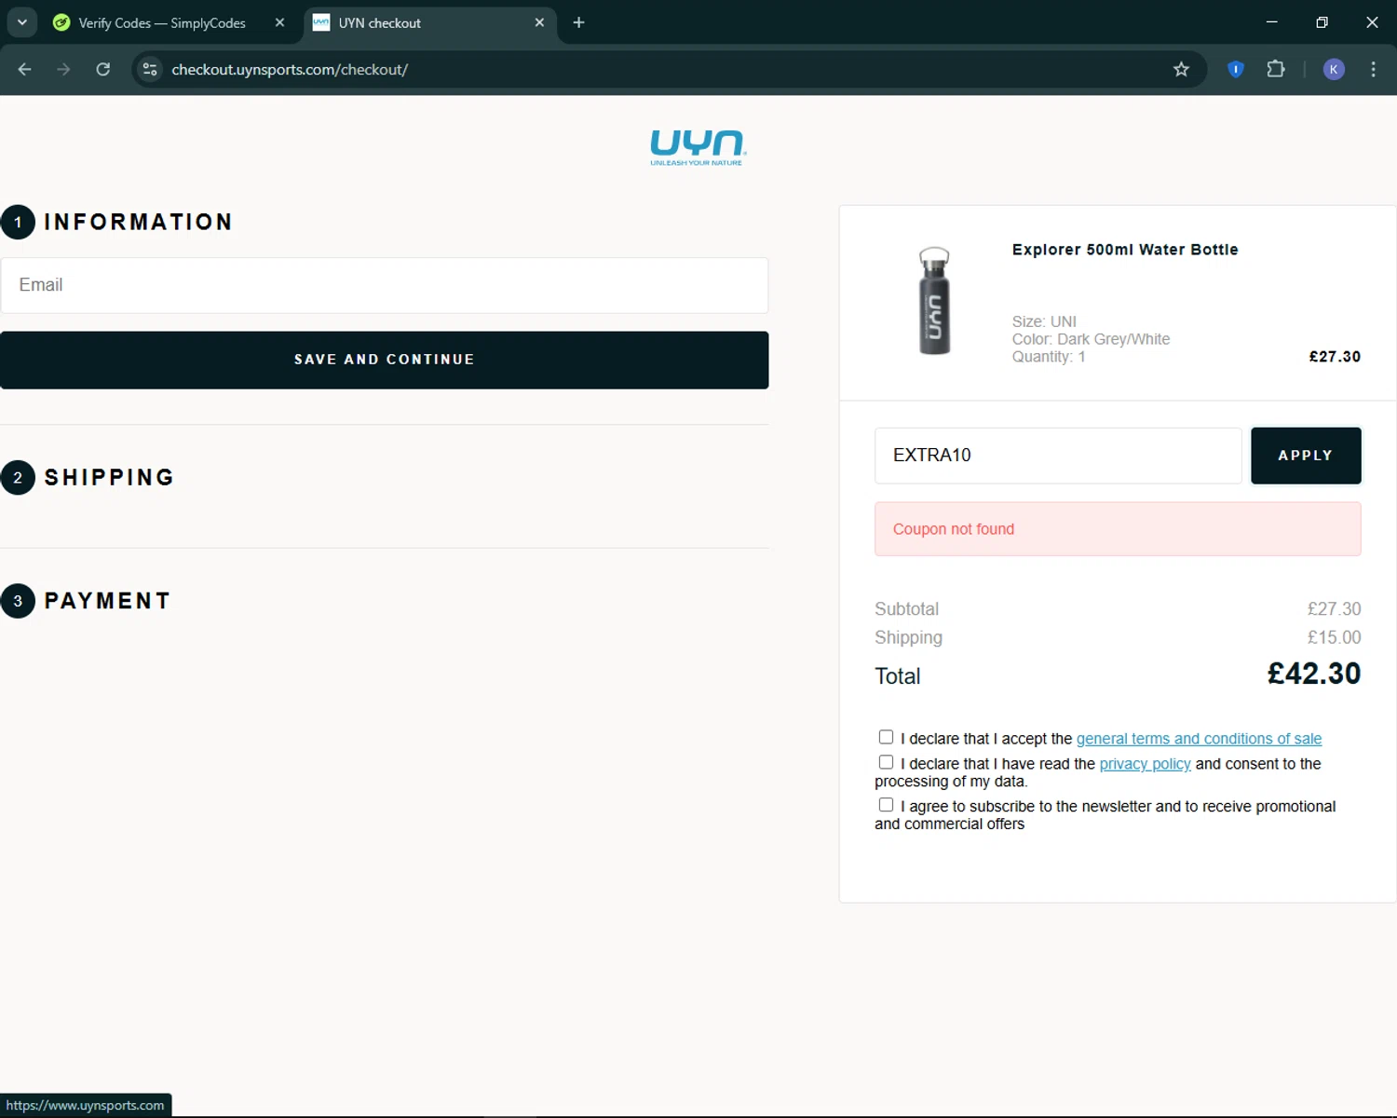Click the step 2 Shipping circle
Viewport: 1397px width, 1118px height.
[18, 477]
